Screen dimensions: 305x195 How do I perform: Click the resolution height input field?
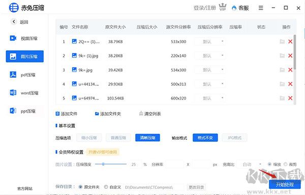pos(201,165)
